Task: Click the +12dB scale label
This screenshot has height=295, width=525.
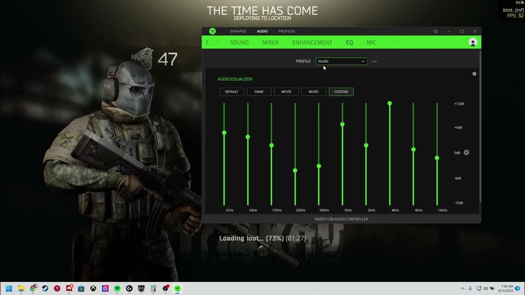Action: pyautogui.click(x=459, y=104)
